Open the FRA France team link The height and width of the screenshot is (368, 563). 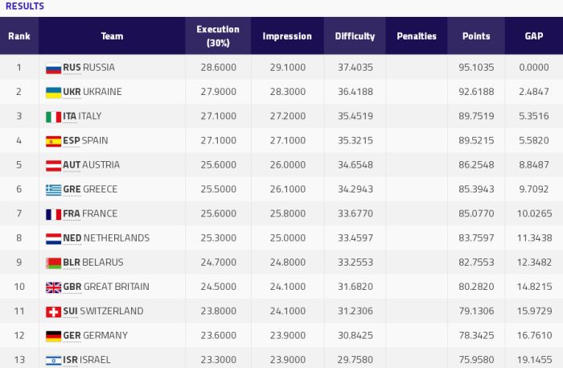coord(90,214)
